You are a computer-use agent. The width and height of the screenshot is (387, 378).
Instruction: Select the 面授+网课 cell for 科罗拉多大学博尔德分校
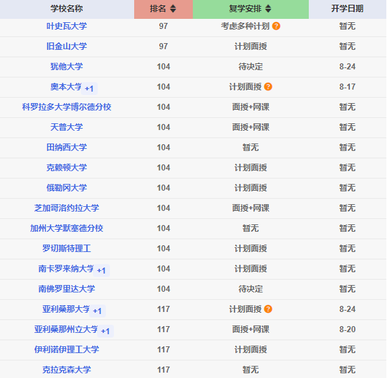click(x=251, y=107)
